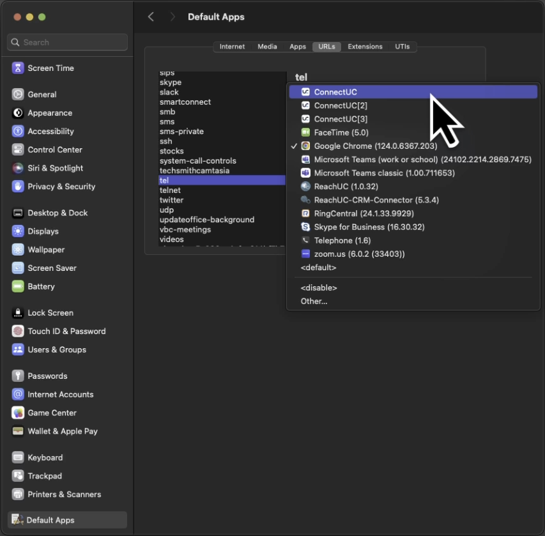Click the General gear icon

(18, 94)
